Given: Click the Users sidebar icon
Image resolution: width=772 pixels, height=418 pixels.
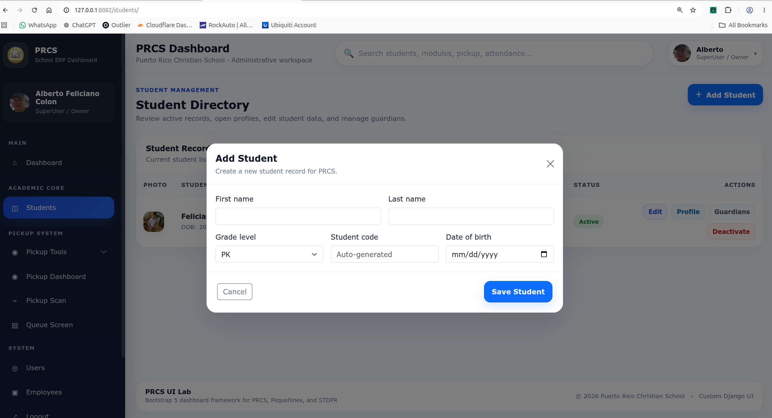Looking at the screenshot, I should 15,368.
